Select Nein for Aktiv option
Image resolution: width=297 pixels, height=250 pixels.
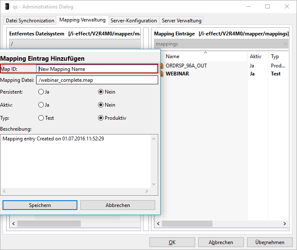[101, 105]
